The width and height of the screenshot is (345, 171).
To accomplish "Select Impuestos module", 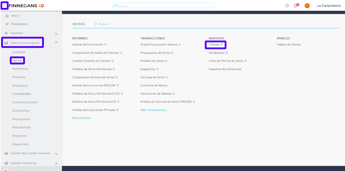I will tap(20, 85).
